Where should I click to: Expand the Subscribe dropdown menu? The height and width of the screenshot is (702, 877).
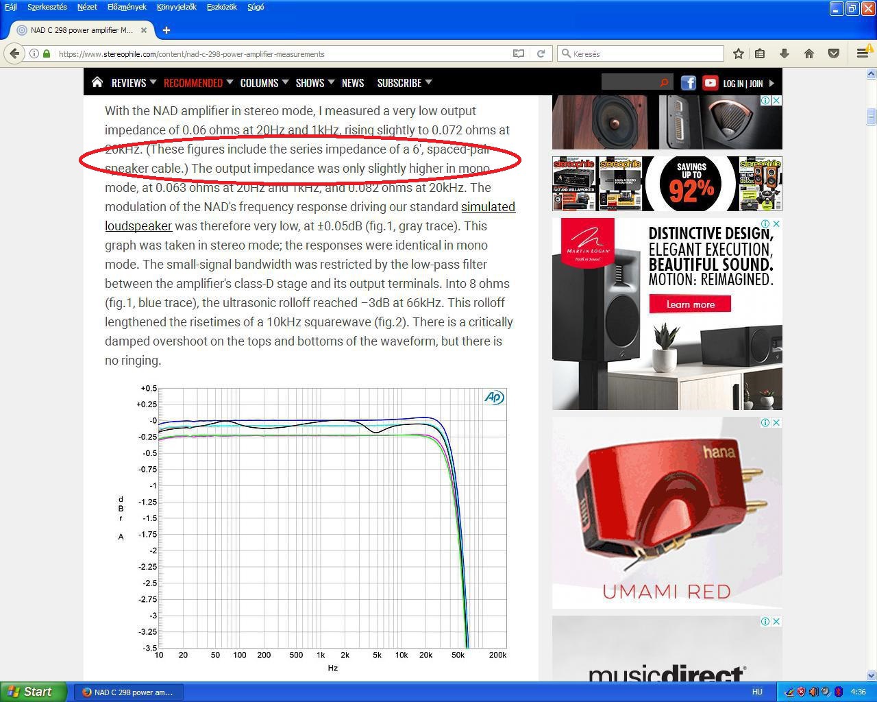(x=404, y=82)
